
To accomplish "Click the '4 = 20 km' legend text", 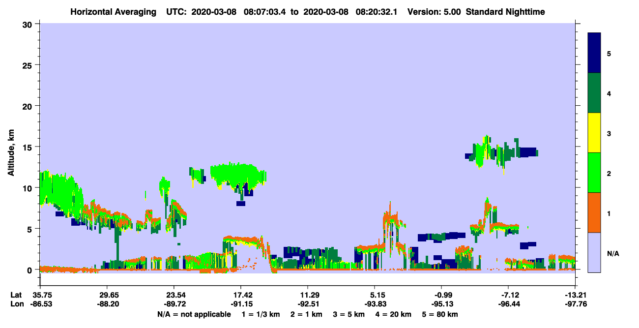I will pyautogui.click(x=394, y=314).
